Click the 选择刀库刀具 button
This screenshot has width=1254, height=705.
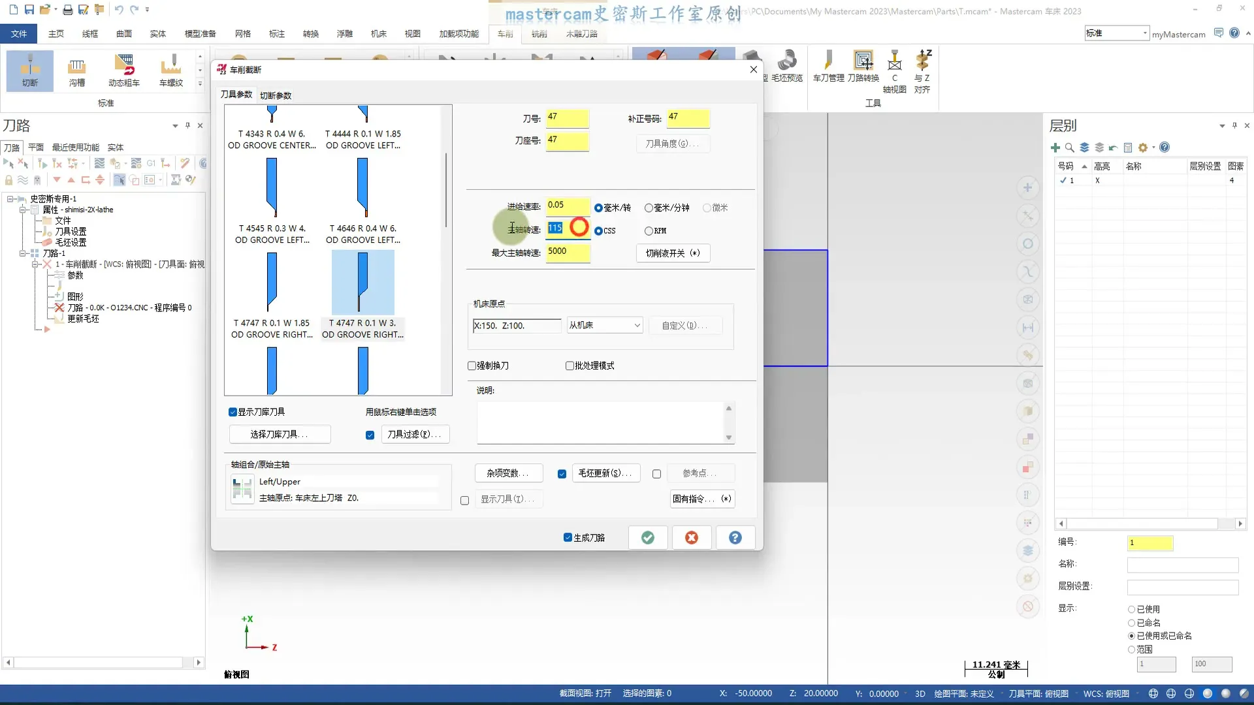280,434
